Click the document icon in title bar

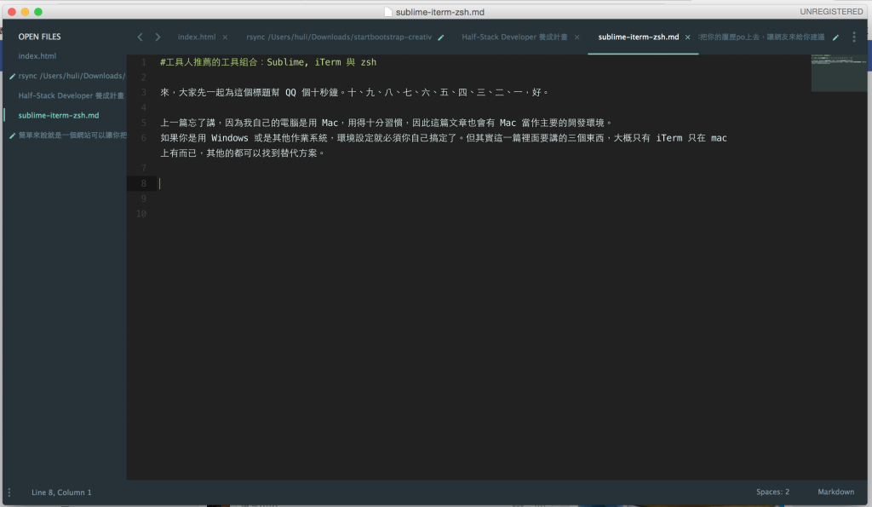[387, 12]
